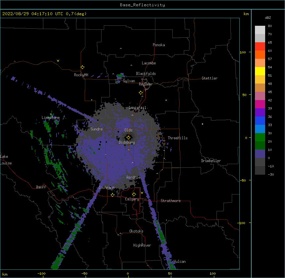Click the -100 tick label on the bottom axis
Image resolution: width=285 pixels, height=278 pixels.
(x=41, y=273)
